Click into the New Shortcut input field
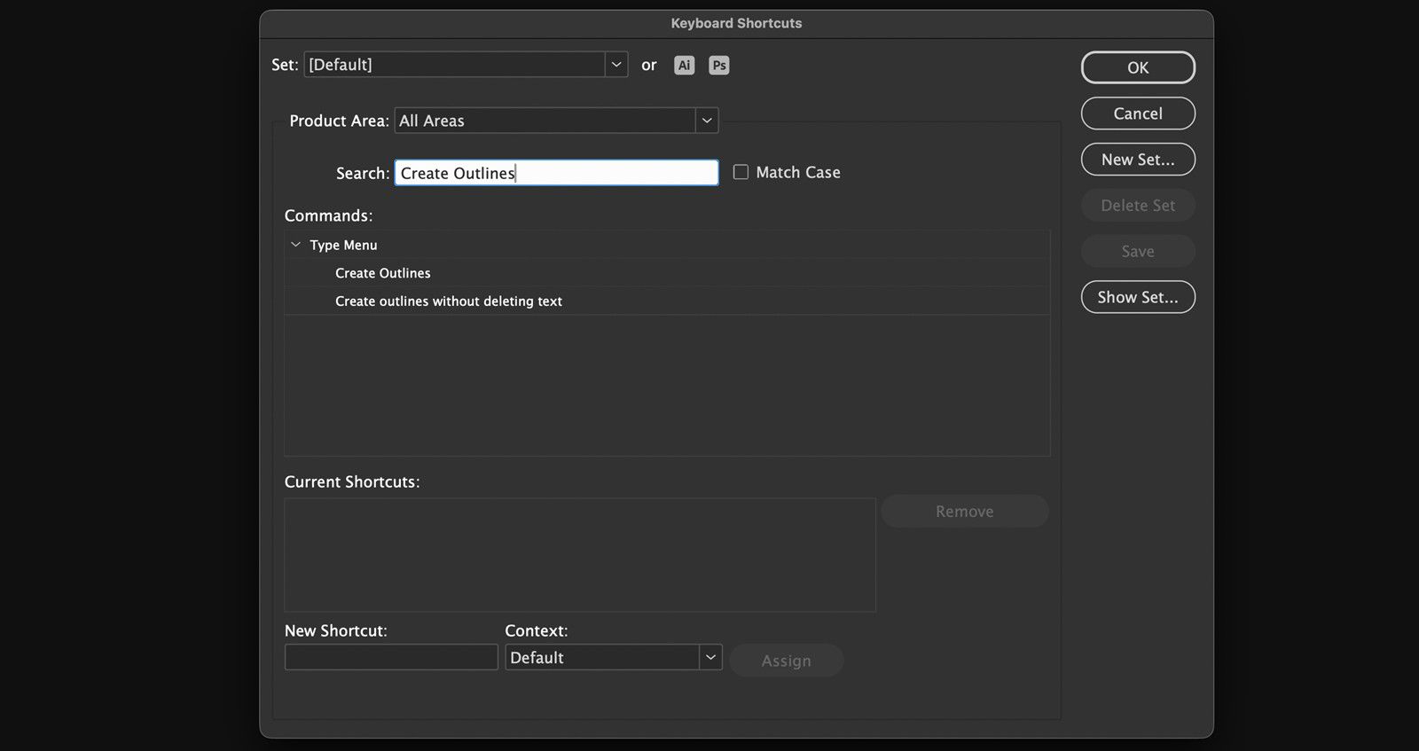The image size is (1419, 751). pos(391,657)
